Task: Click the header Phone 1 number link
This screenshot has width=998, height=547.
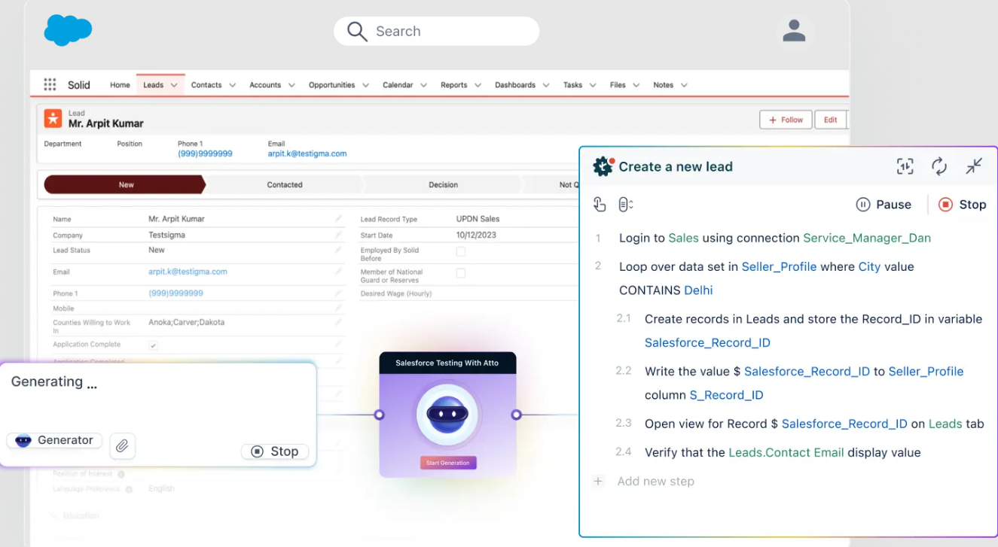Action: tap(205, 153)
